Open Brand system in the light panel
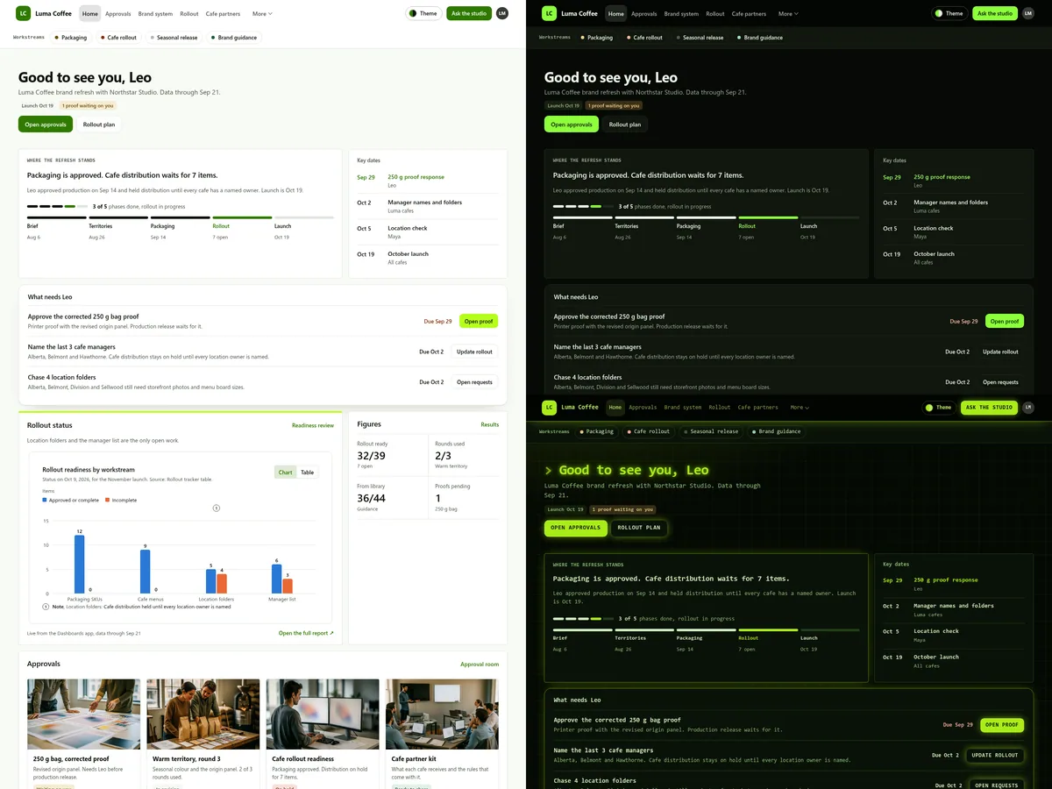 pos(155,14)
